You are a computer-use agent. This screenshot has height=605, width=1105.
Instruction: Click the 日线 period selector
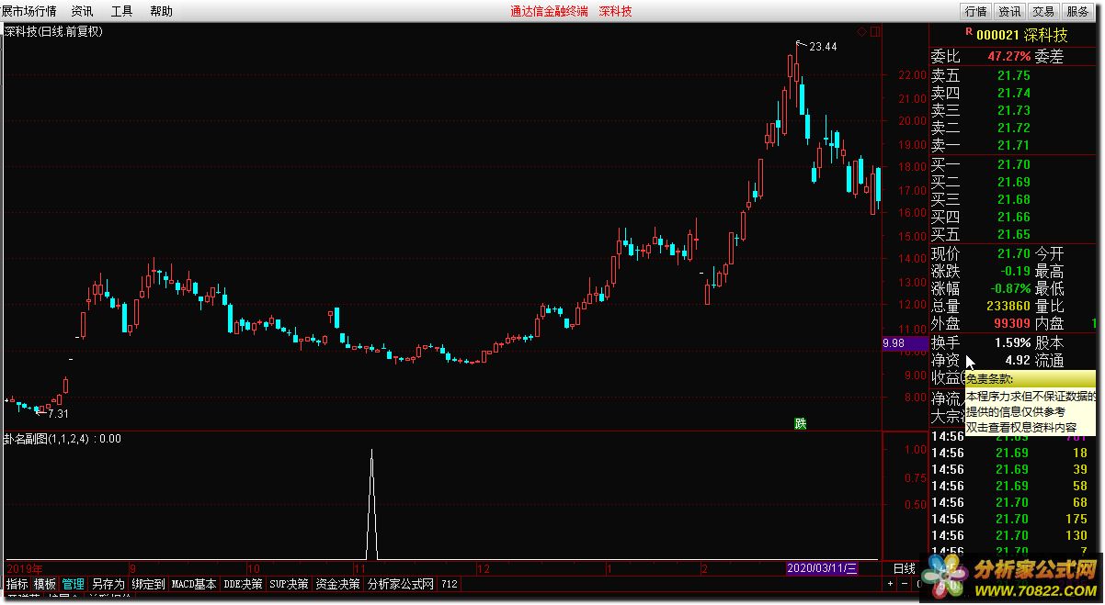pos(905,569)
